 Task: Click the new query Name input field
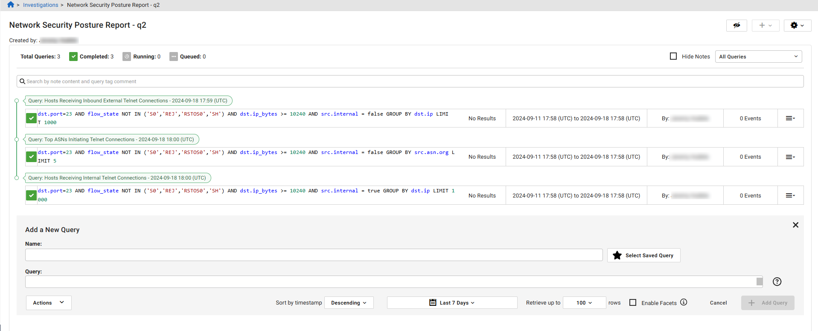(x=314, y=255)
